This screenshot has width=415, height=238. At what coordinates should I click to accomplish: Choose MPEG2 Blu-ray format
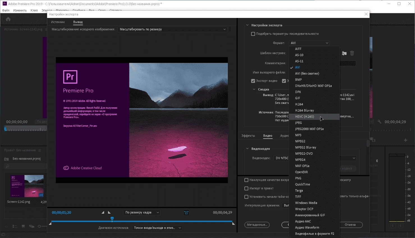coord(314,147)
